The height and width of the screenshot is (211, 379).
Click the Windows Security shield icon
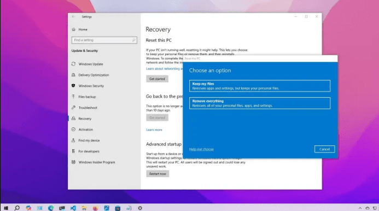73,86
